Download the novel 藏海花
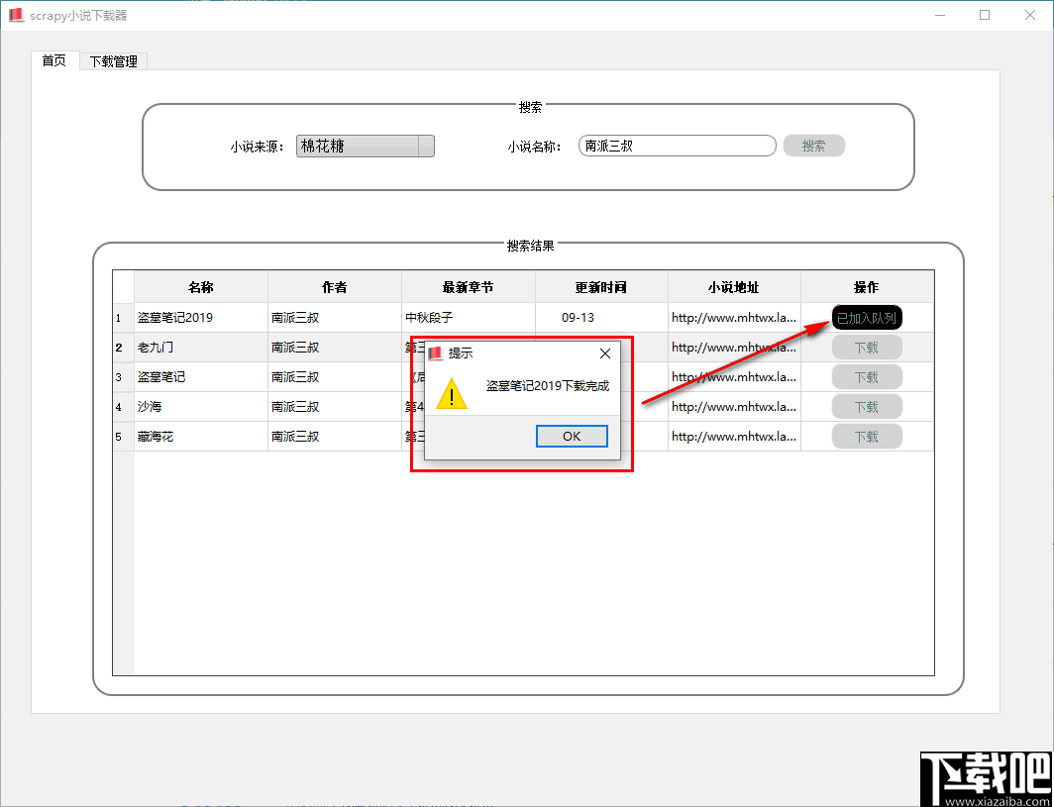The image size is (1054, 807). [x=867, y=436]
